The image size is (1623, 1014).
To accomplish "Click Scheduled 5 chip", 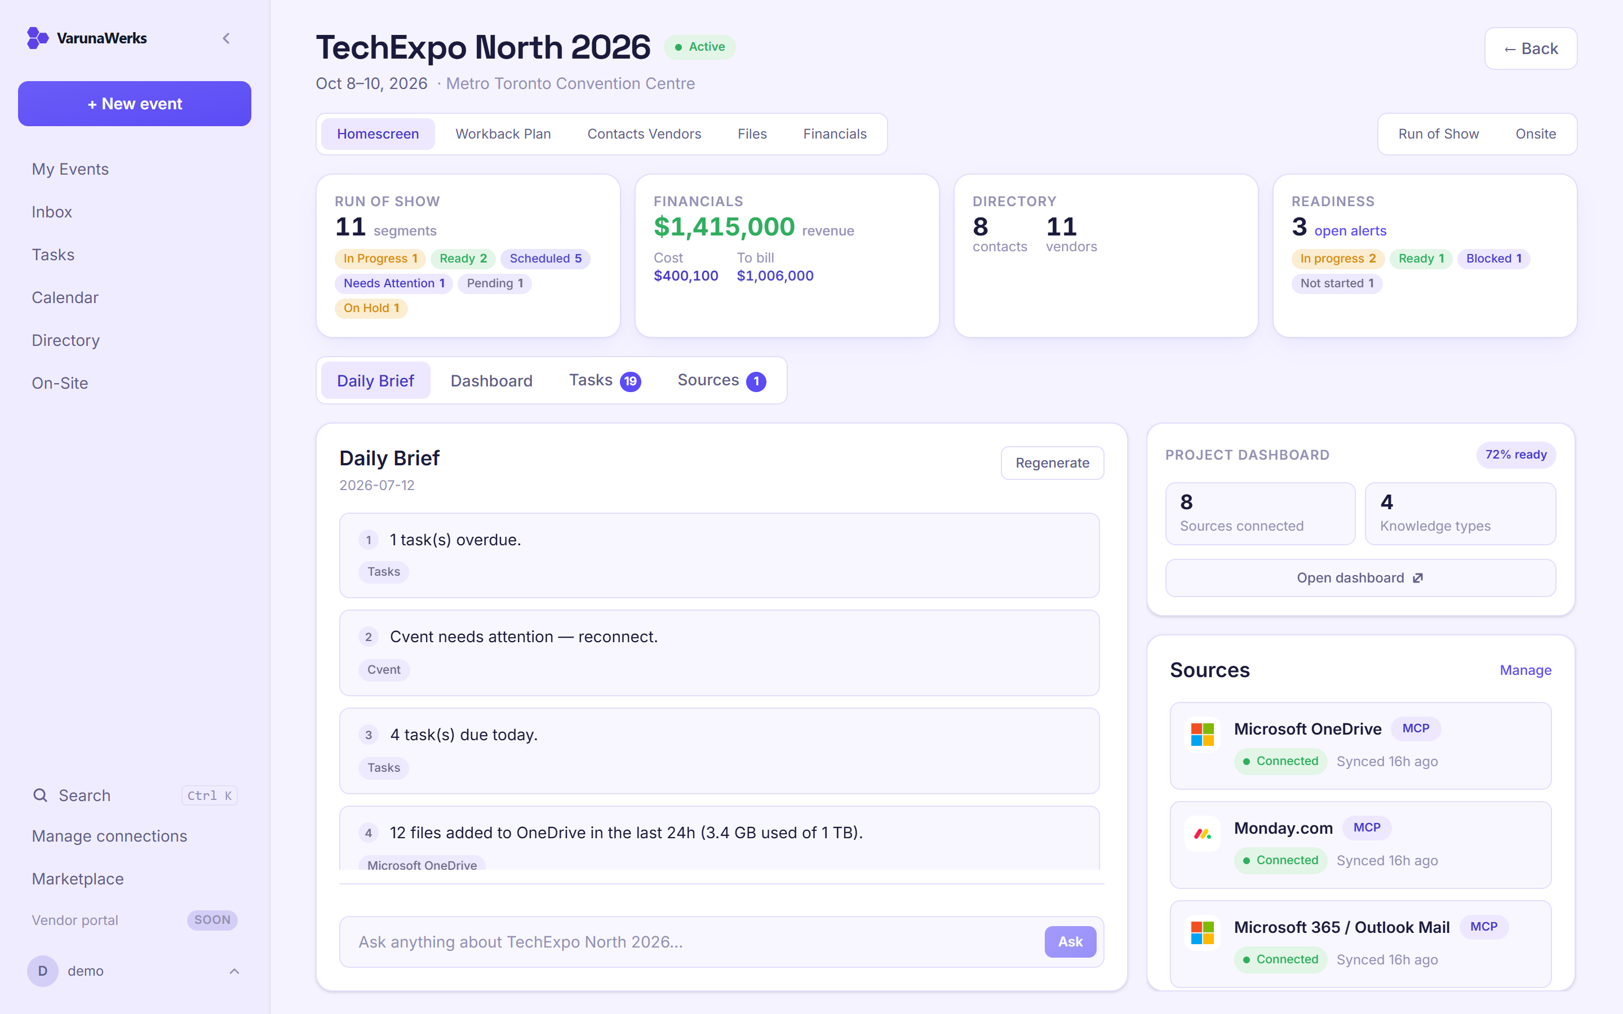I will [546, 259].
